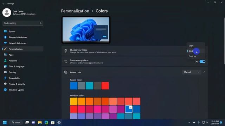Select the checked blue Windows color swatch
Viewport: 225px width, 126px height.
pos(129,109)
